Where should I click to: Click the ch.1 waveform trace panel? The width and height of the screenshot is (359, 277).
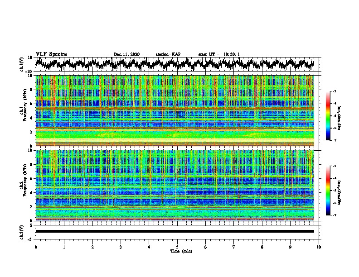pyautogui.click(x=177, y=64)
